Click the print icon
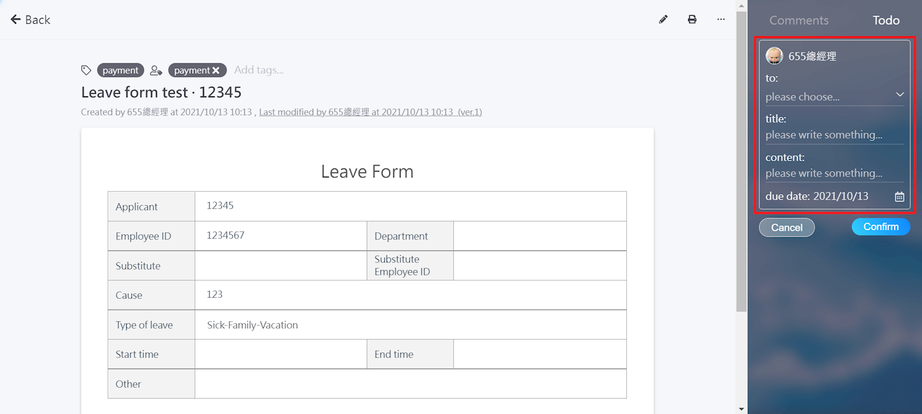 [692, 20]
